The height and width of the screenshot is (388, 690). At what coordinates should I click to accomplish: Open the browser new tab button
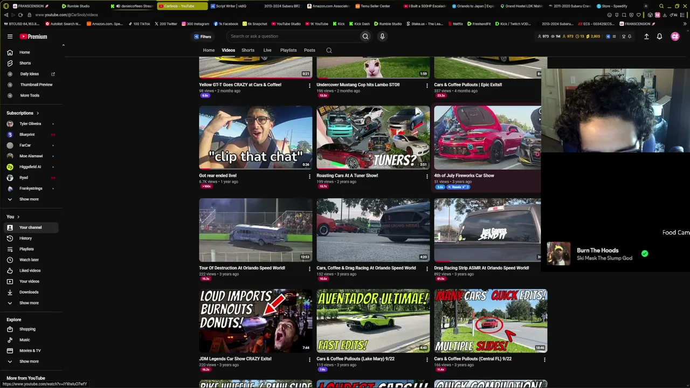pos(646,6)
